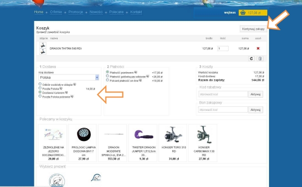Click the Kod rabatowy code input field

click(x=223, y=94)
